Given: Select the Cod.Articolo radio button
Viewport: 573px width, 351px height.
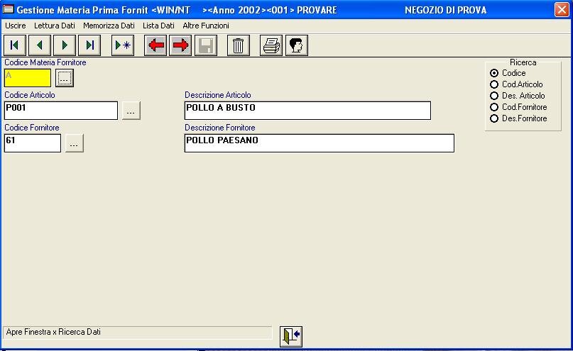Looking at the screenshot, I should point(494,84).
